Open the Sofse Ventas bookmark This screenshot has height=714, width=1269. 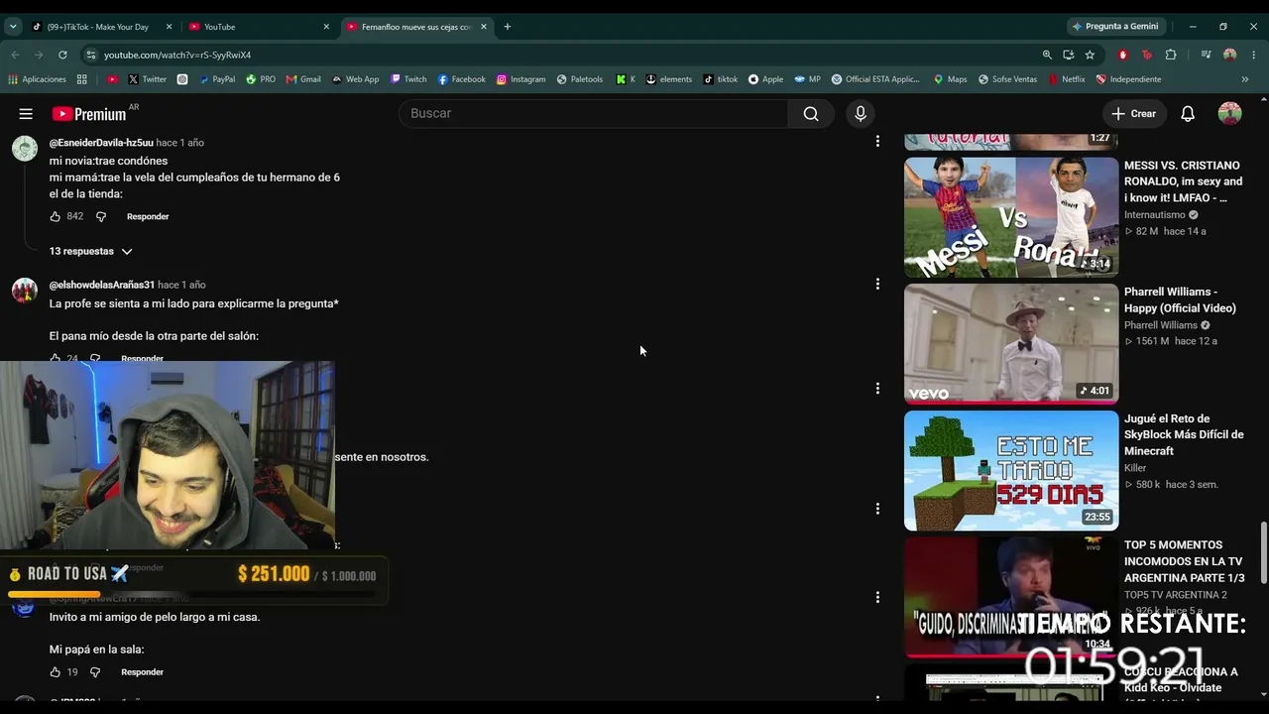point(1007,79)
